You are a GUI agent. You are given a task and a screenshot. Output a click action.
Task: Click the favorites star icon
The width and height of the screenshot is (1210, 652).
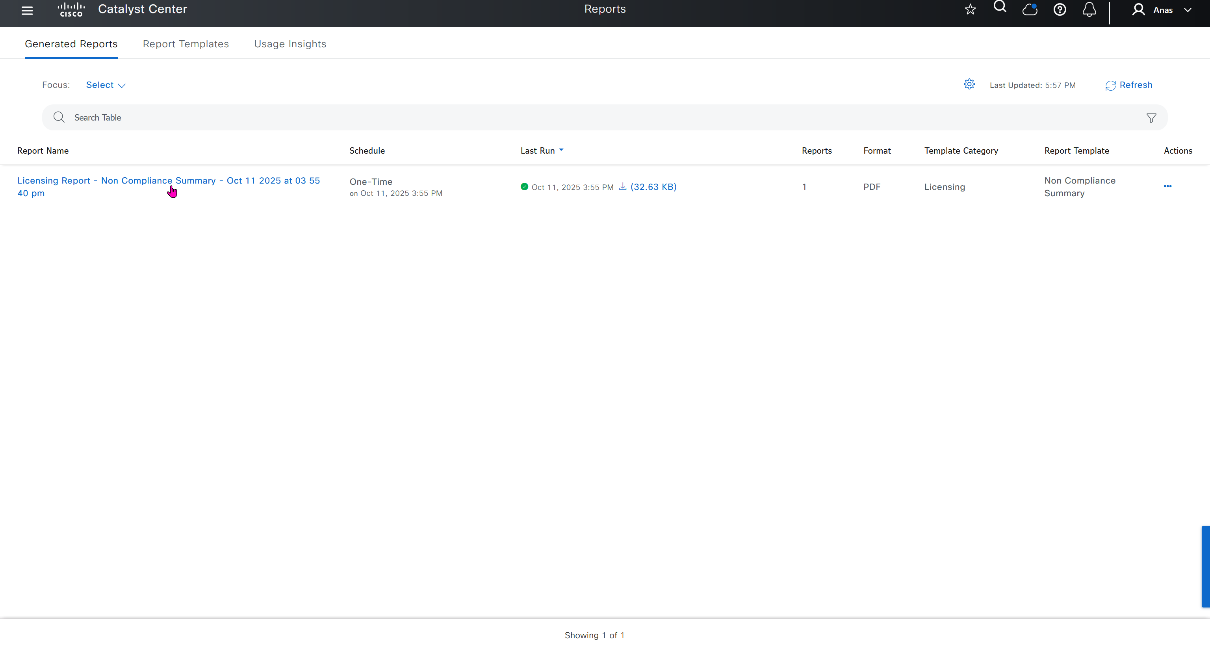pyautogui.click(x=970, y=10)
